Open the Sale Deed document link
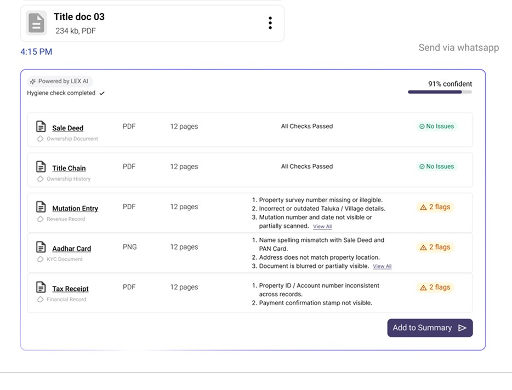Viewport: 512px width, 390px height. coord(67,128)
